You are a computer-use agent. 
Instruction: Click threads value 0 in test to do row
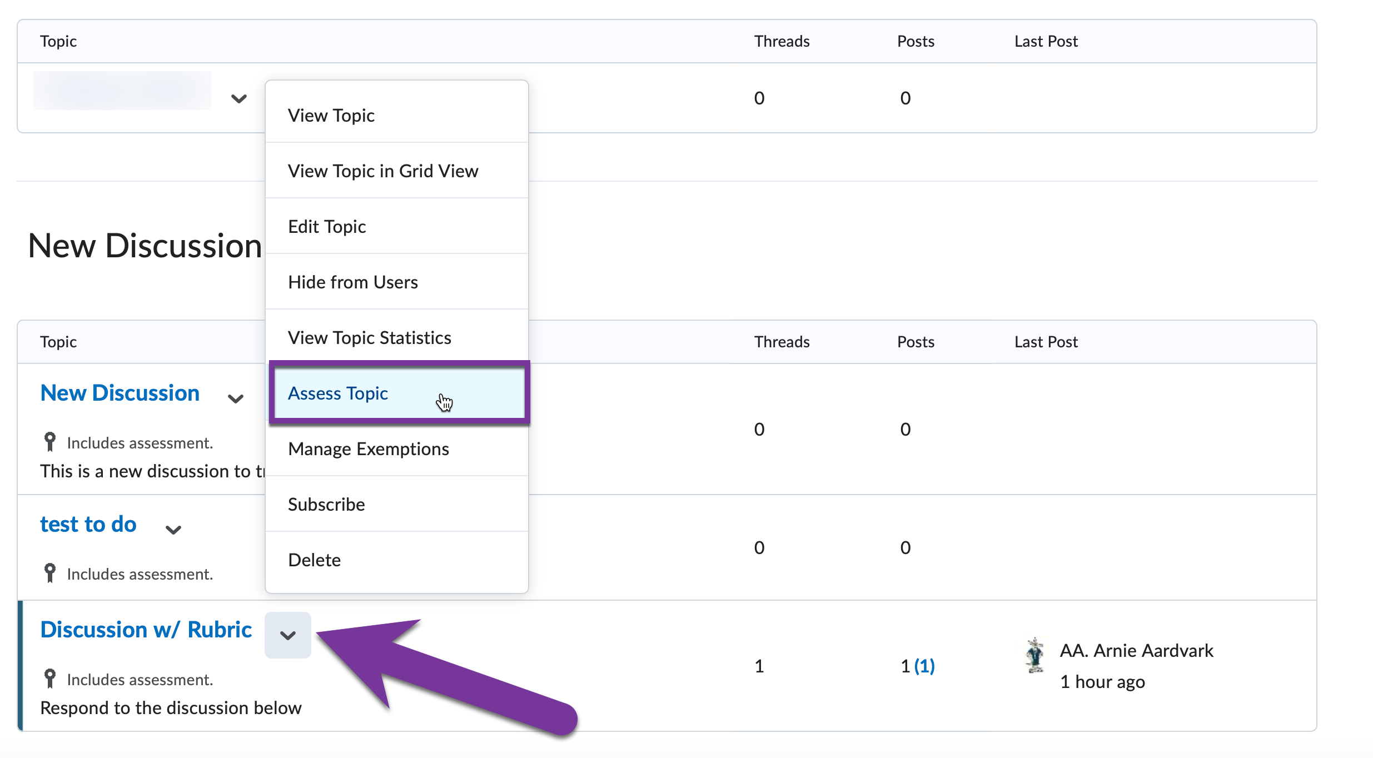(x=759, y=547)
